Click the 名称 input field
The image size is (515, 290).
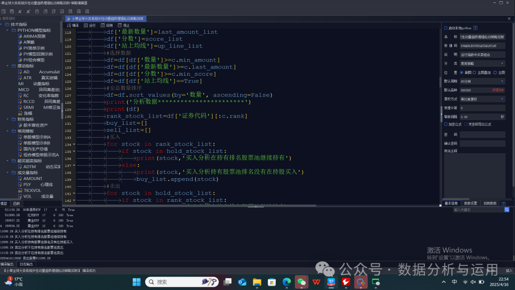482,37
